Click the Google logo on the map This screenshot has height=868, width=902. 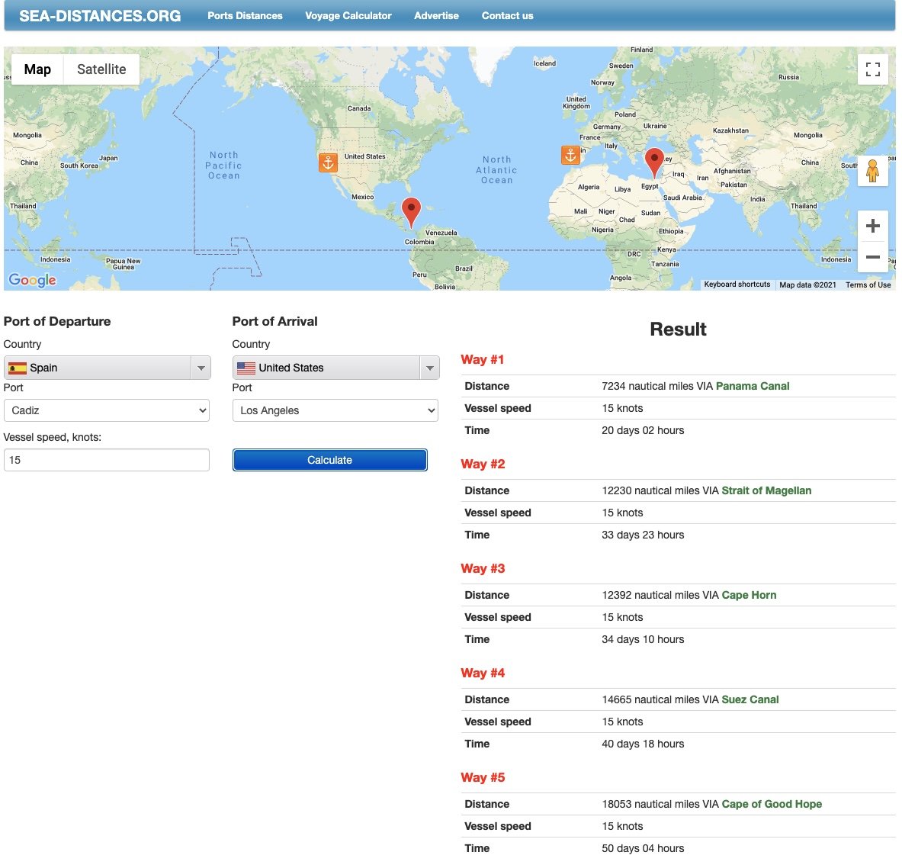point(32,281)
